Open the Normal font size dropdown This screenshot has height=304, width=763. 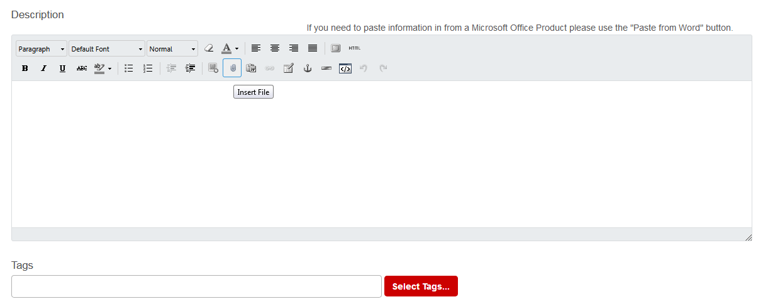[172, 48]
